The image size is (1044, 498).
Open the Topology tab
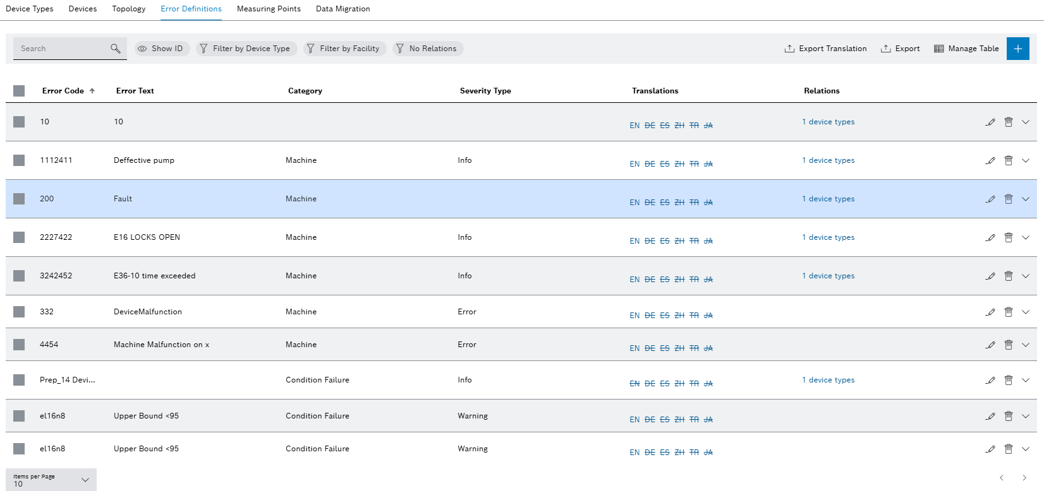[128, 9]
